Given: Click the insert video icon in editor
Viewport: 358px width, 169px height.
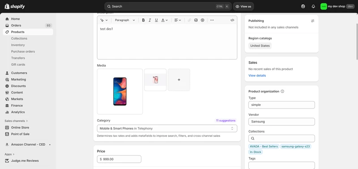Looking at the screenshot, I should [202, 20].
